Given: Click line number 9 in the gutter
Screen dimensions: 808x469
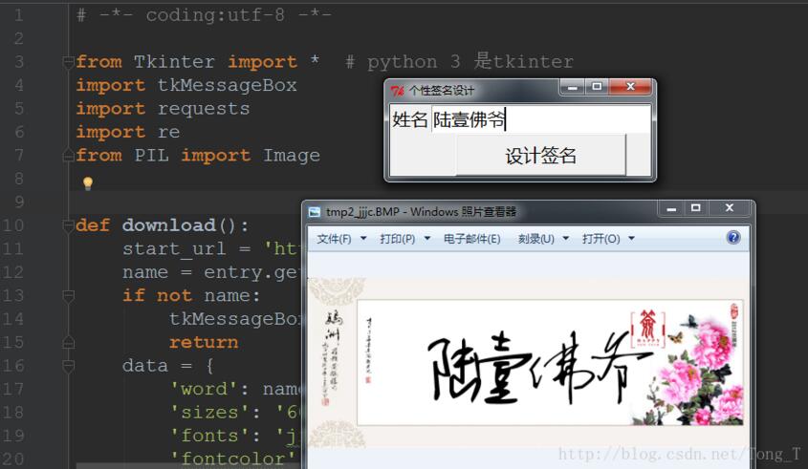Looking at the screenshot, I should pyautogui.click(x=19, y=202).
